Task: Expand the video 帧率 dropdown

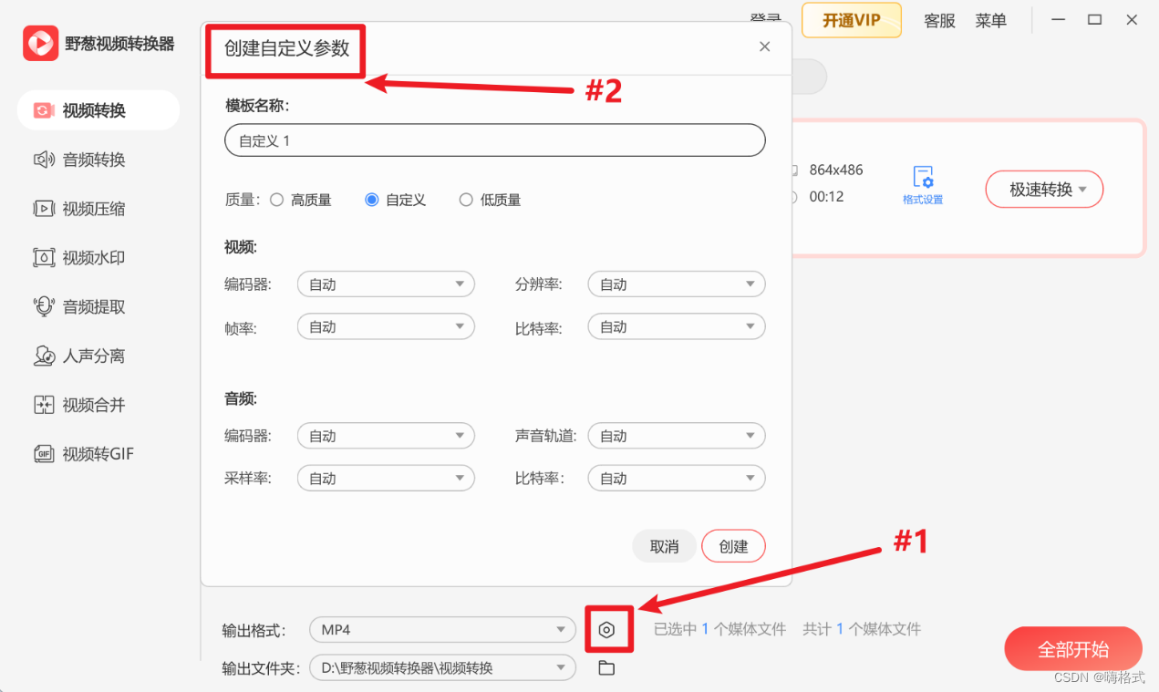Action: click(x=386, y=326)
